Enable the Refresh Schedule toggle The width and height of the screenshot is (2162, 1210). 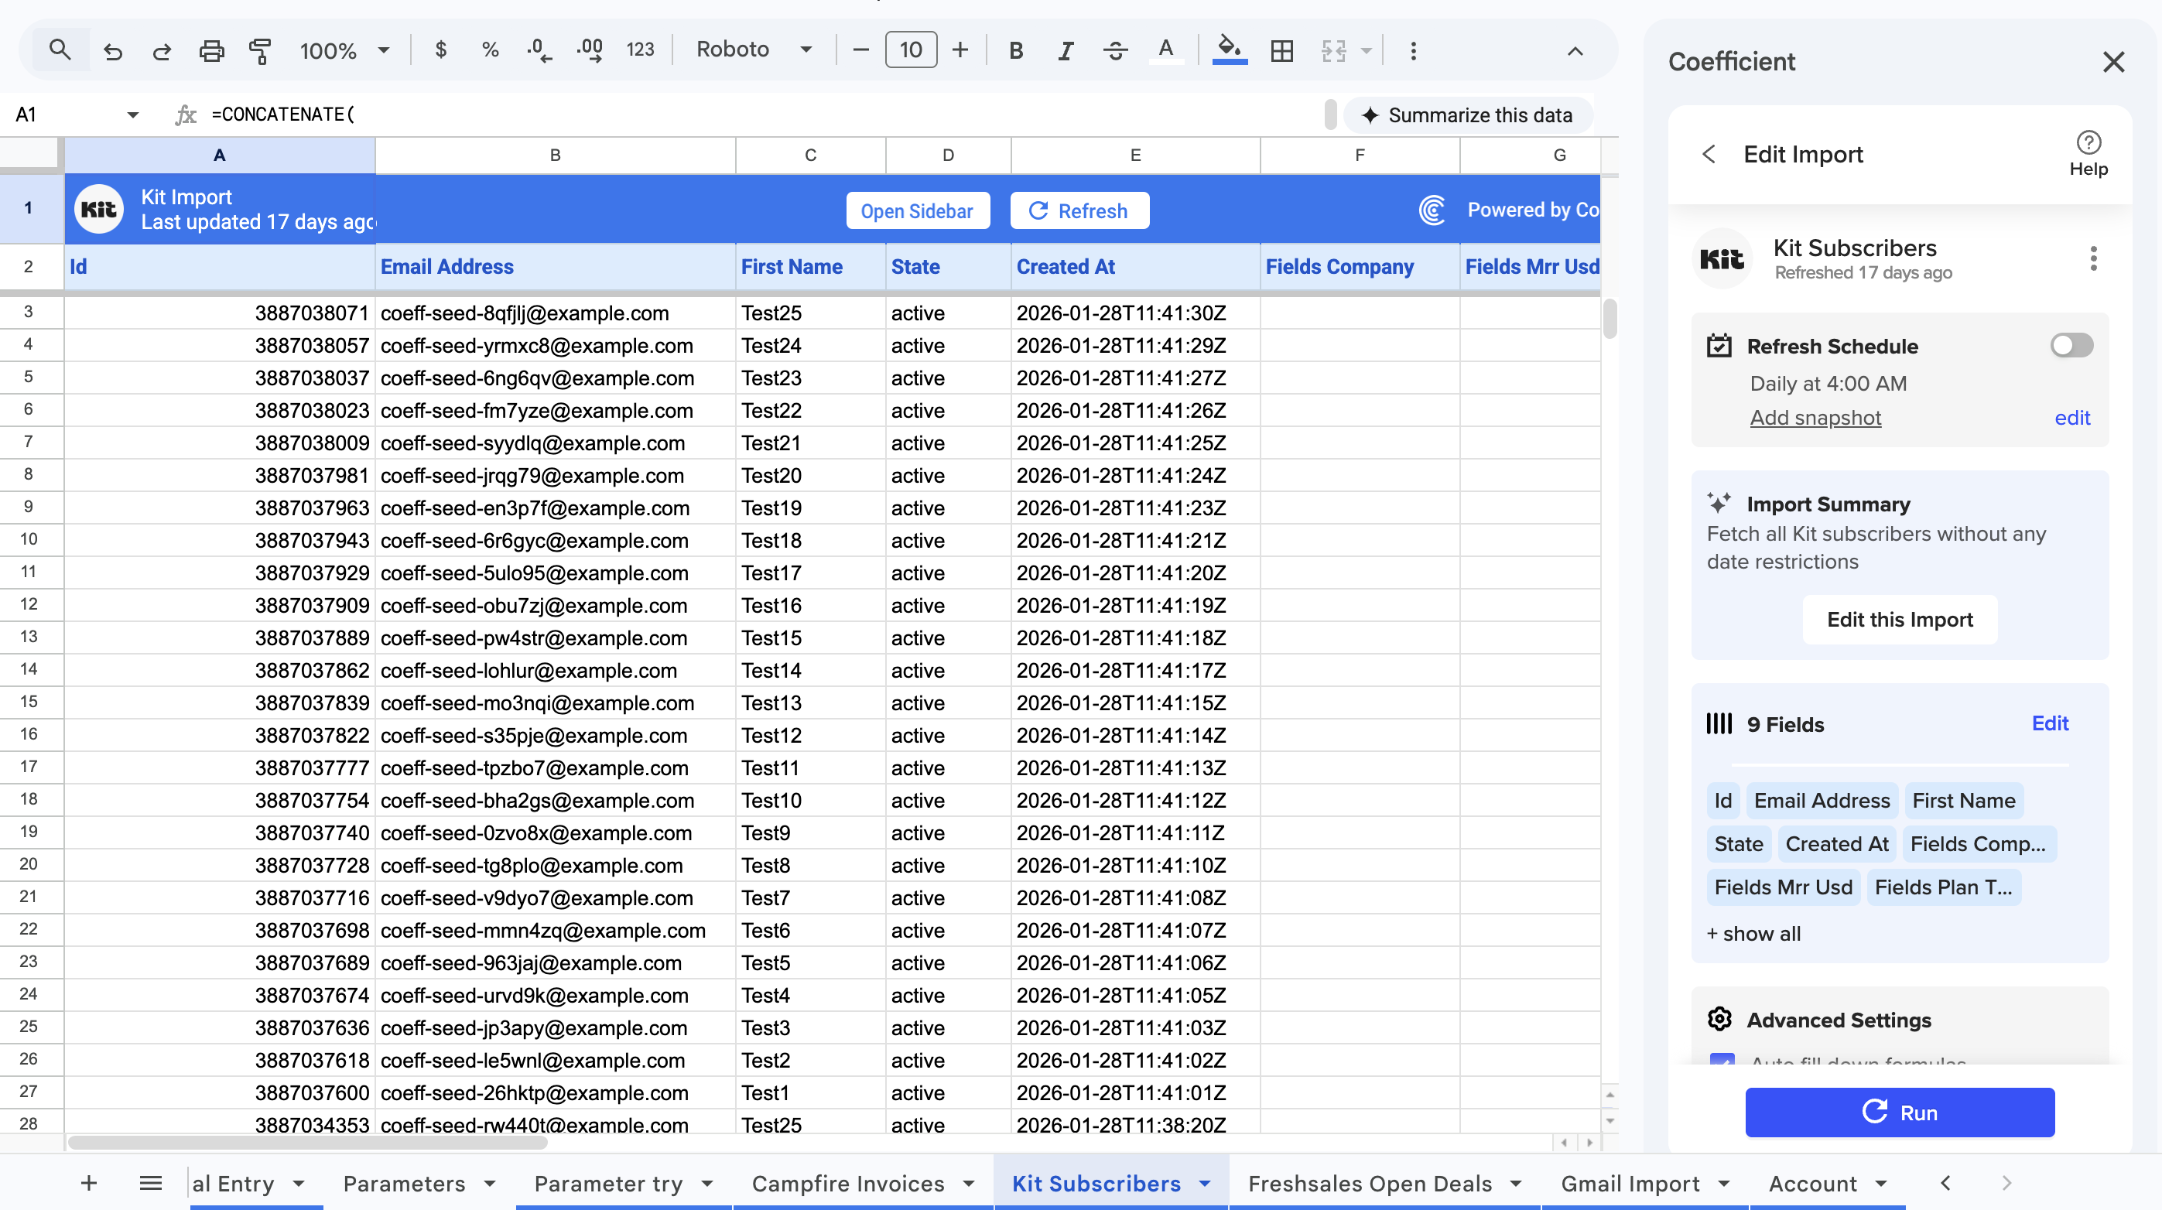tap(2071, 345)
